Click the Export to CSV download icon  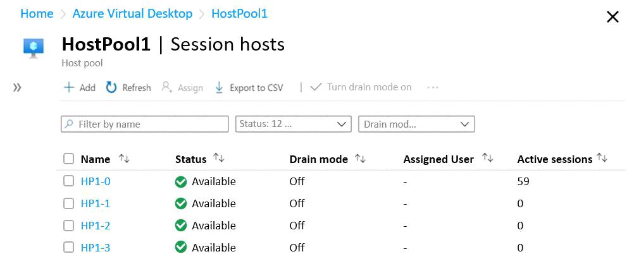point(219,88)
